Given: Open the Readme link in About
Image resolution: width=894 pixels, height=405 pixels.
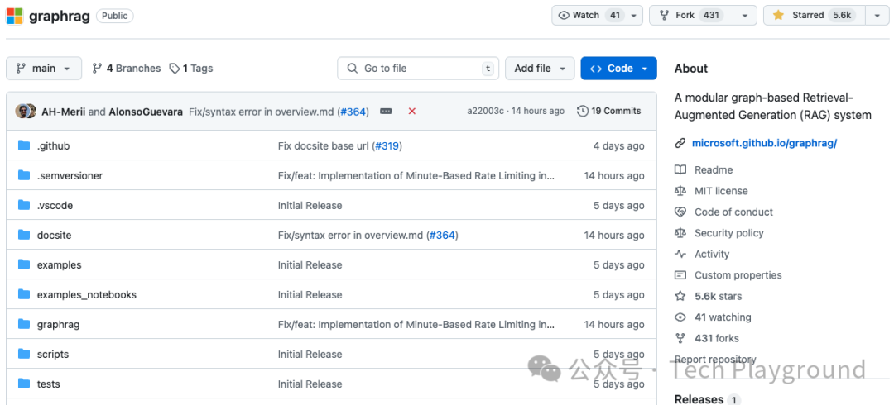Looking at the screenshot, I should [x=714, y=169].
